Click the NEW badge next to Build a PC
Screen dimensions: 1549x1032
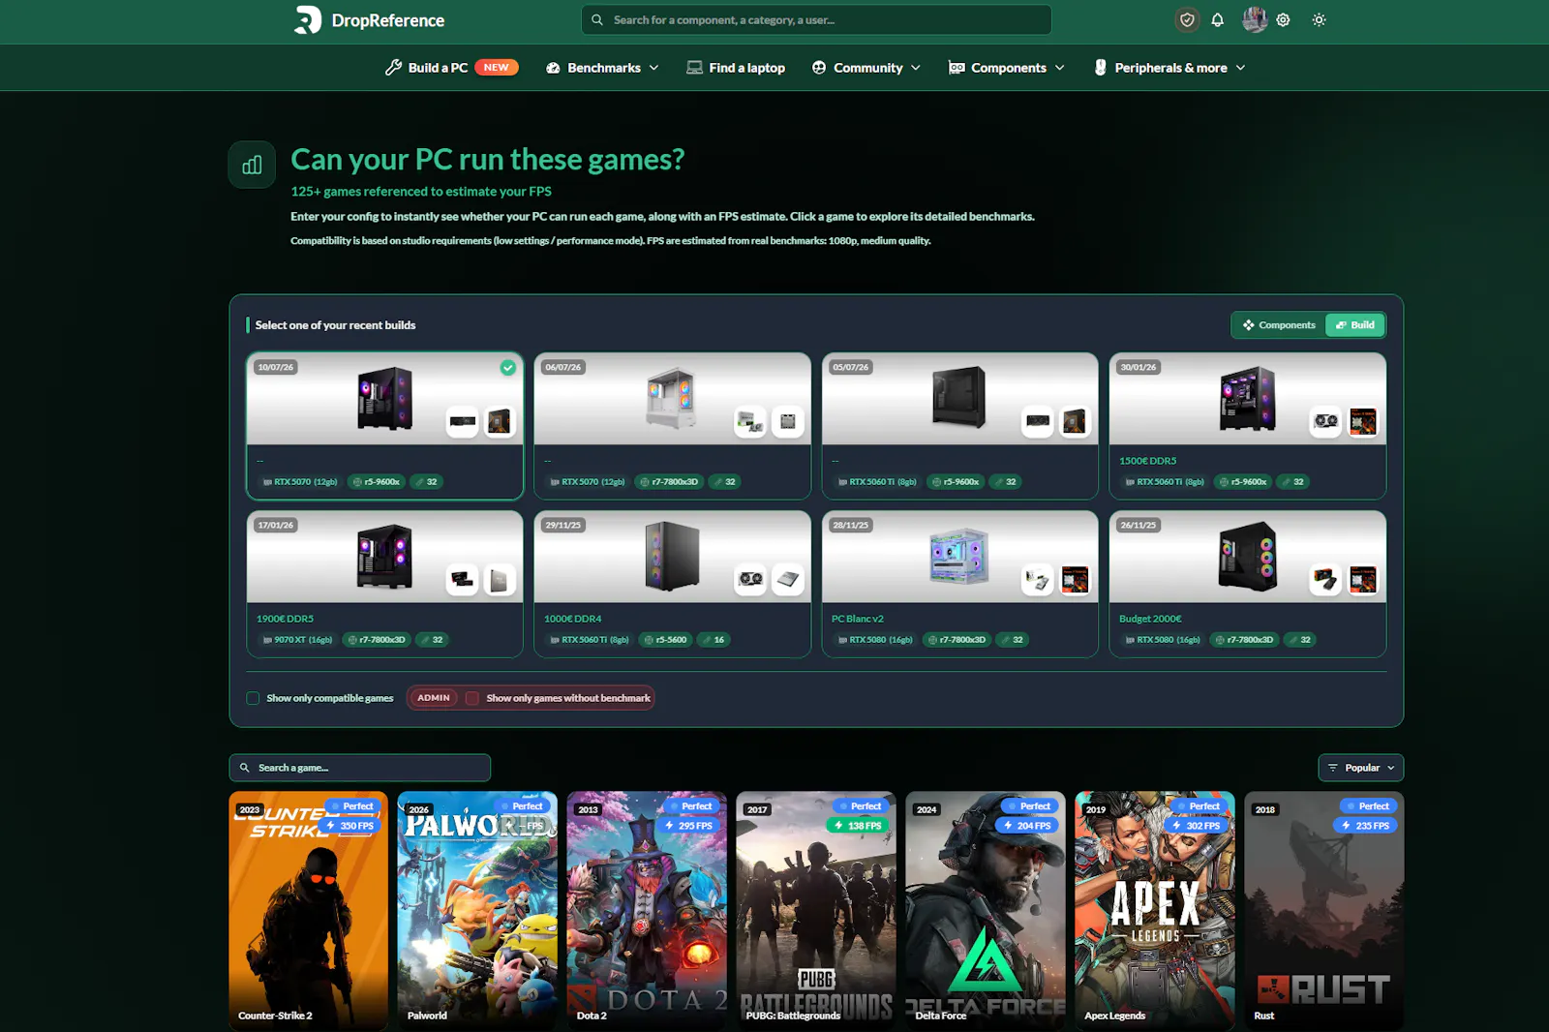click(497, 68)
